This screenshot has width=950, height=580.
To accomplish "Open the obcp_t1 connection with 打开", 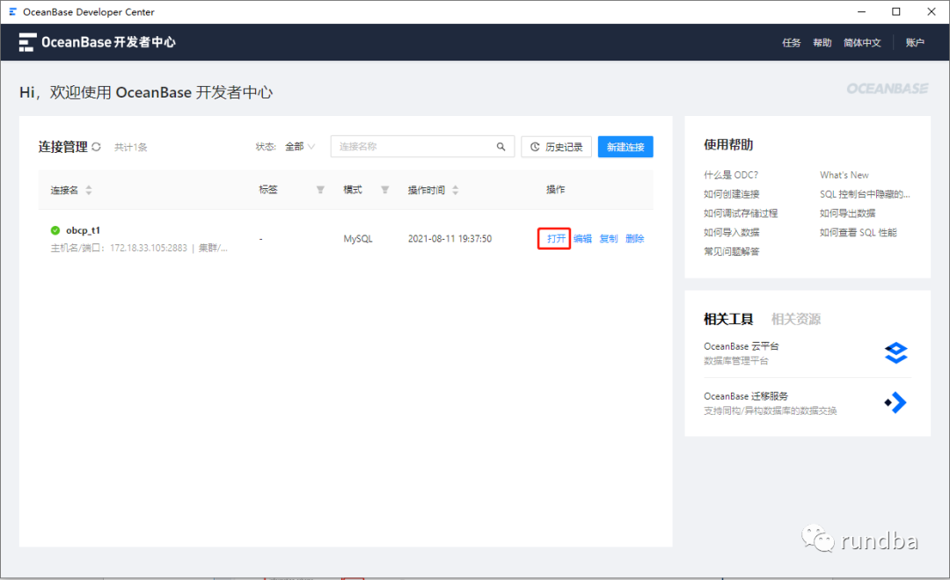I will click(556, 238).
